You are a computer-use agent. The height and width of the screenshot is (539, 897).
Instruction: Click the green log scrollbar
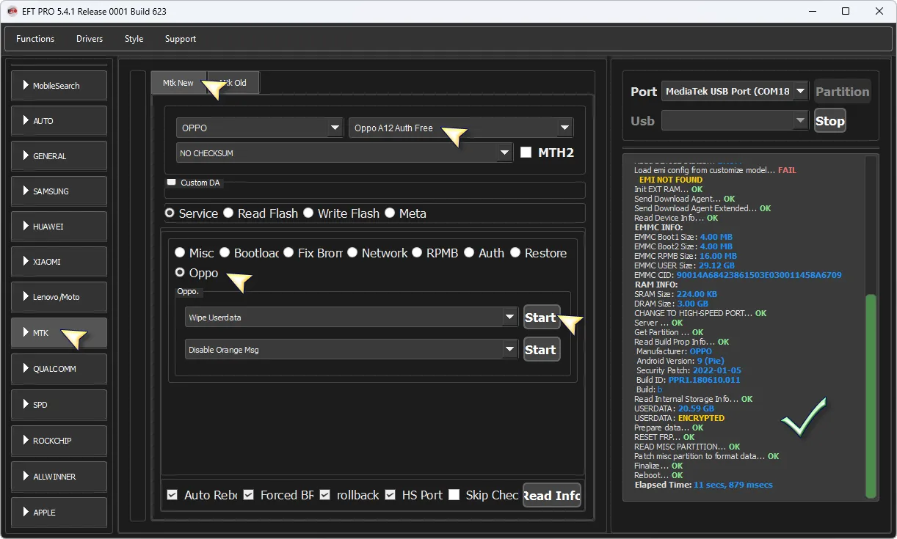(871, 396)
